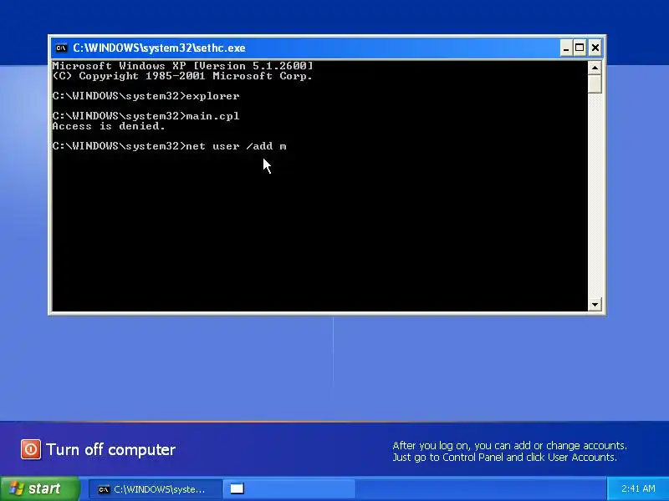
Task: Click the scroll up arrow in the command window
Action: pos(595,68)
